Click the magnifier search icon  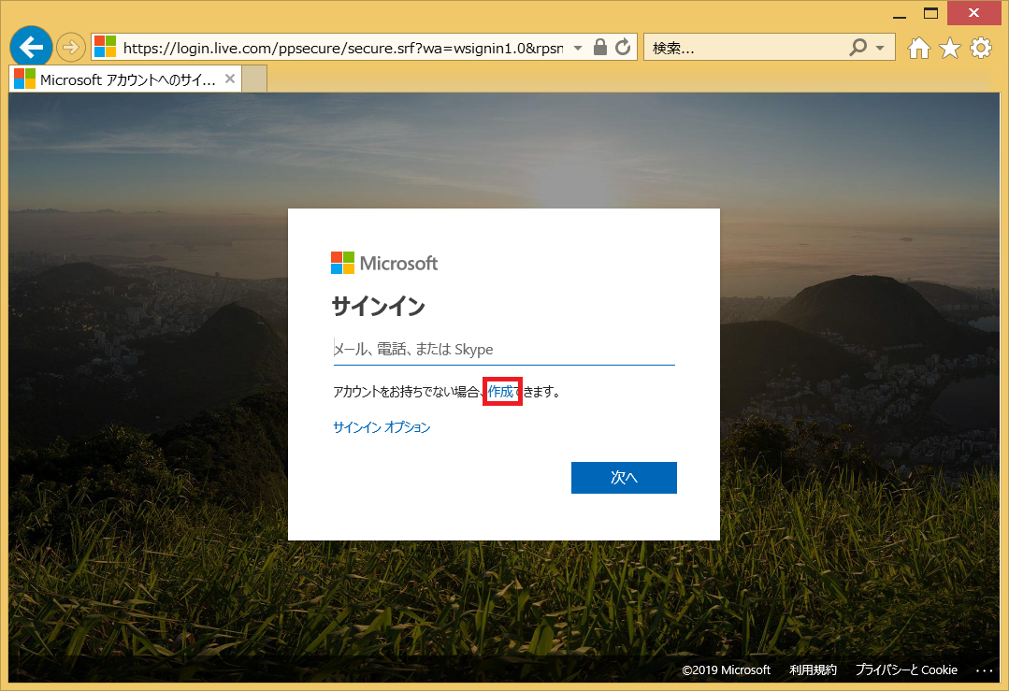click(858, 47)
